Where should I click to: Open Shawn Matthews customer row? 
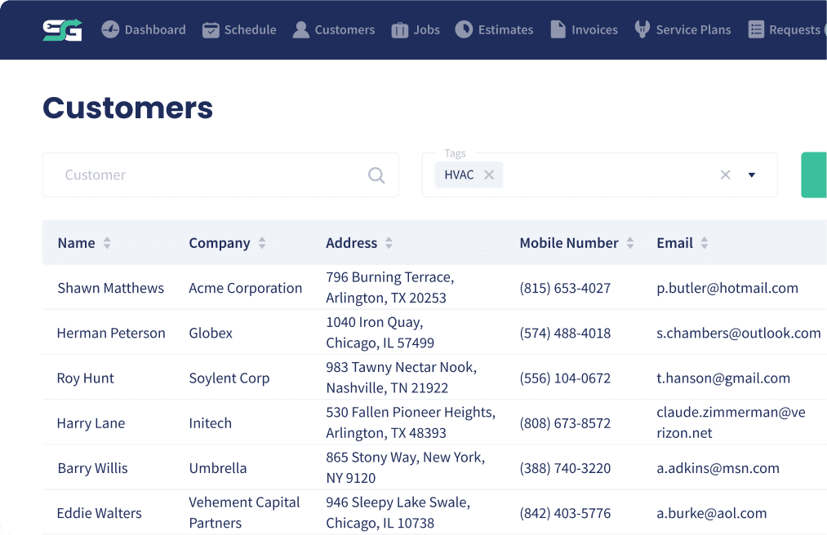434,288
